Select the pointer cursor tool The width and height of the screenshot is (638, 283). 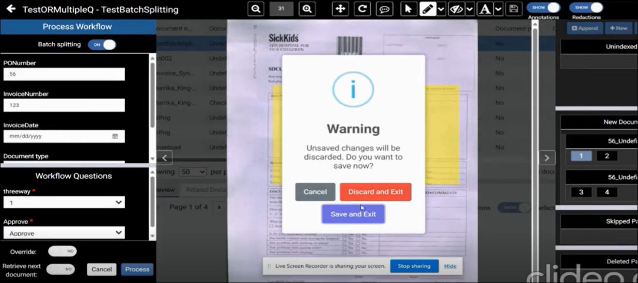409,9
